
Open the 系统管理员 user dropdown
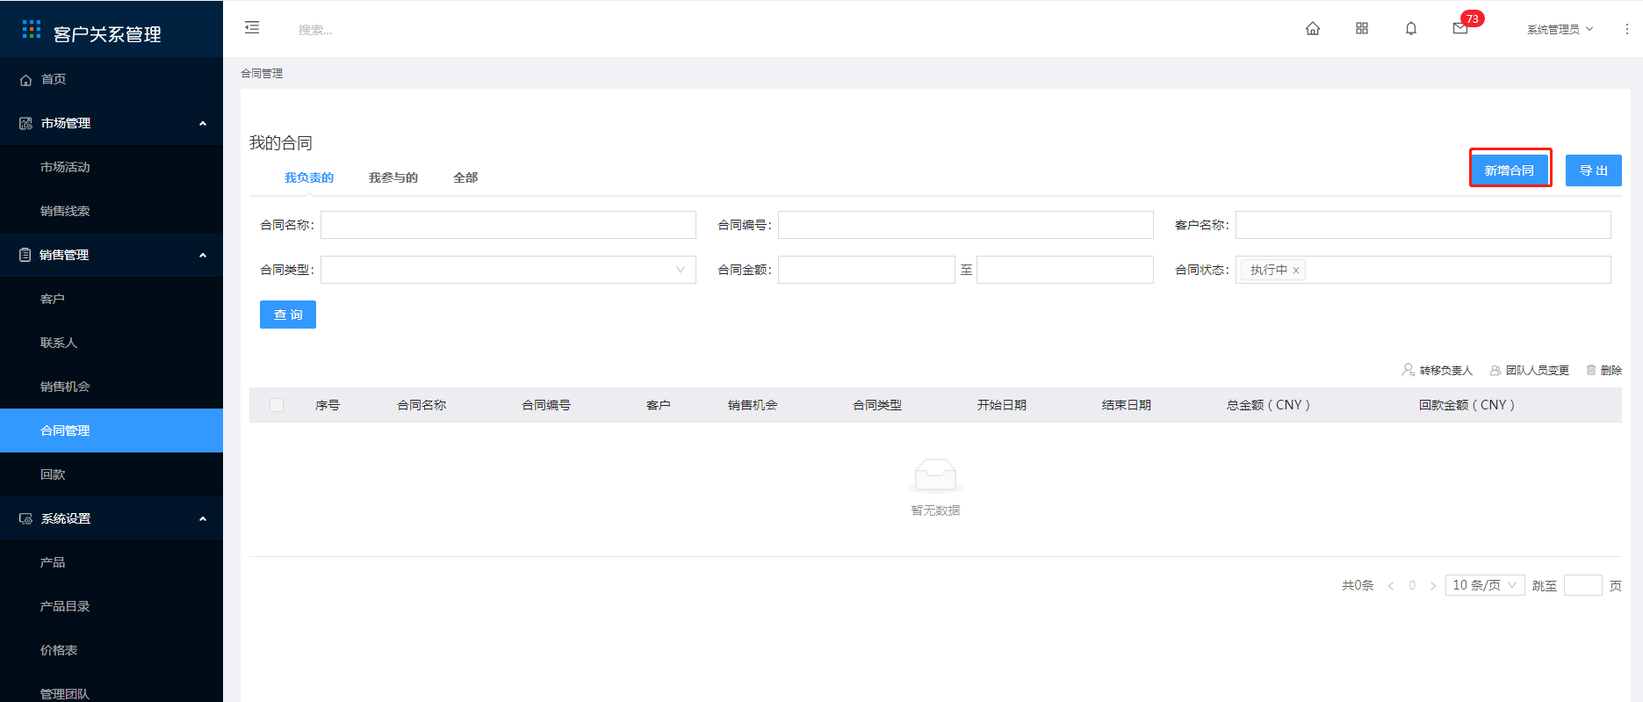(1560, 29)
